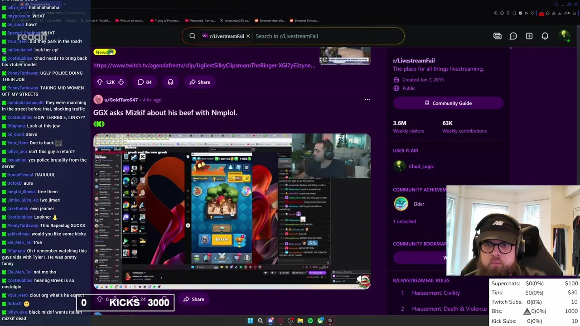The width and height of the screenshot is (580, 326).
Task: Open Spotify from taskbar
Action: click(x=310, y=321)
